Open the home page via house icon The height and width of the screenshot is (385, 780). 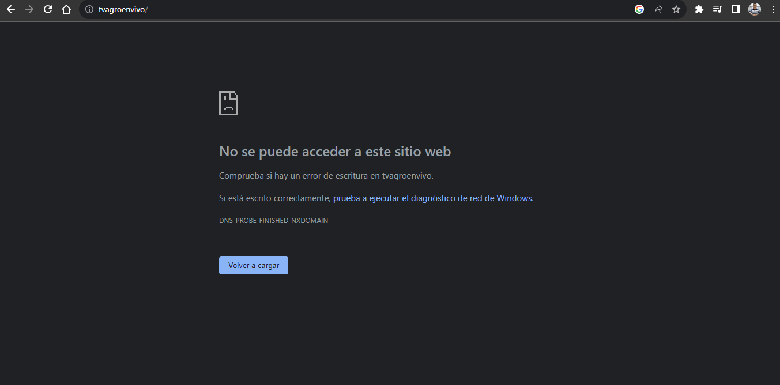click(66, 9)
